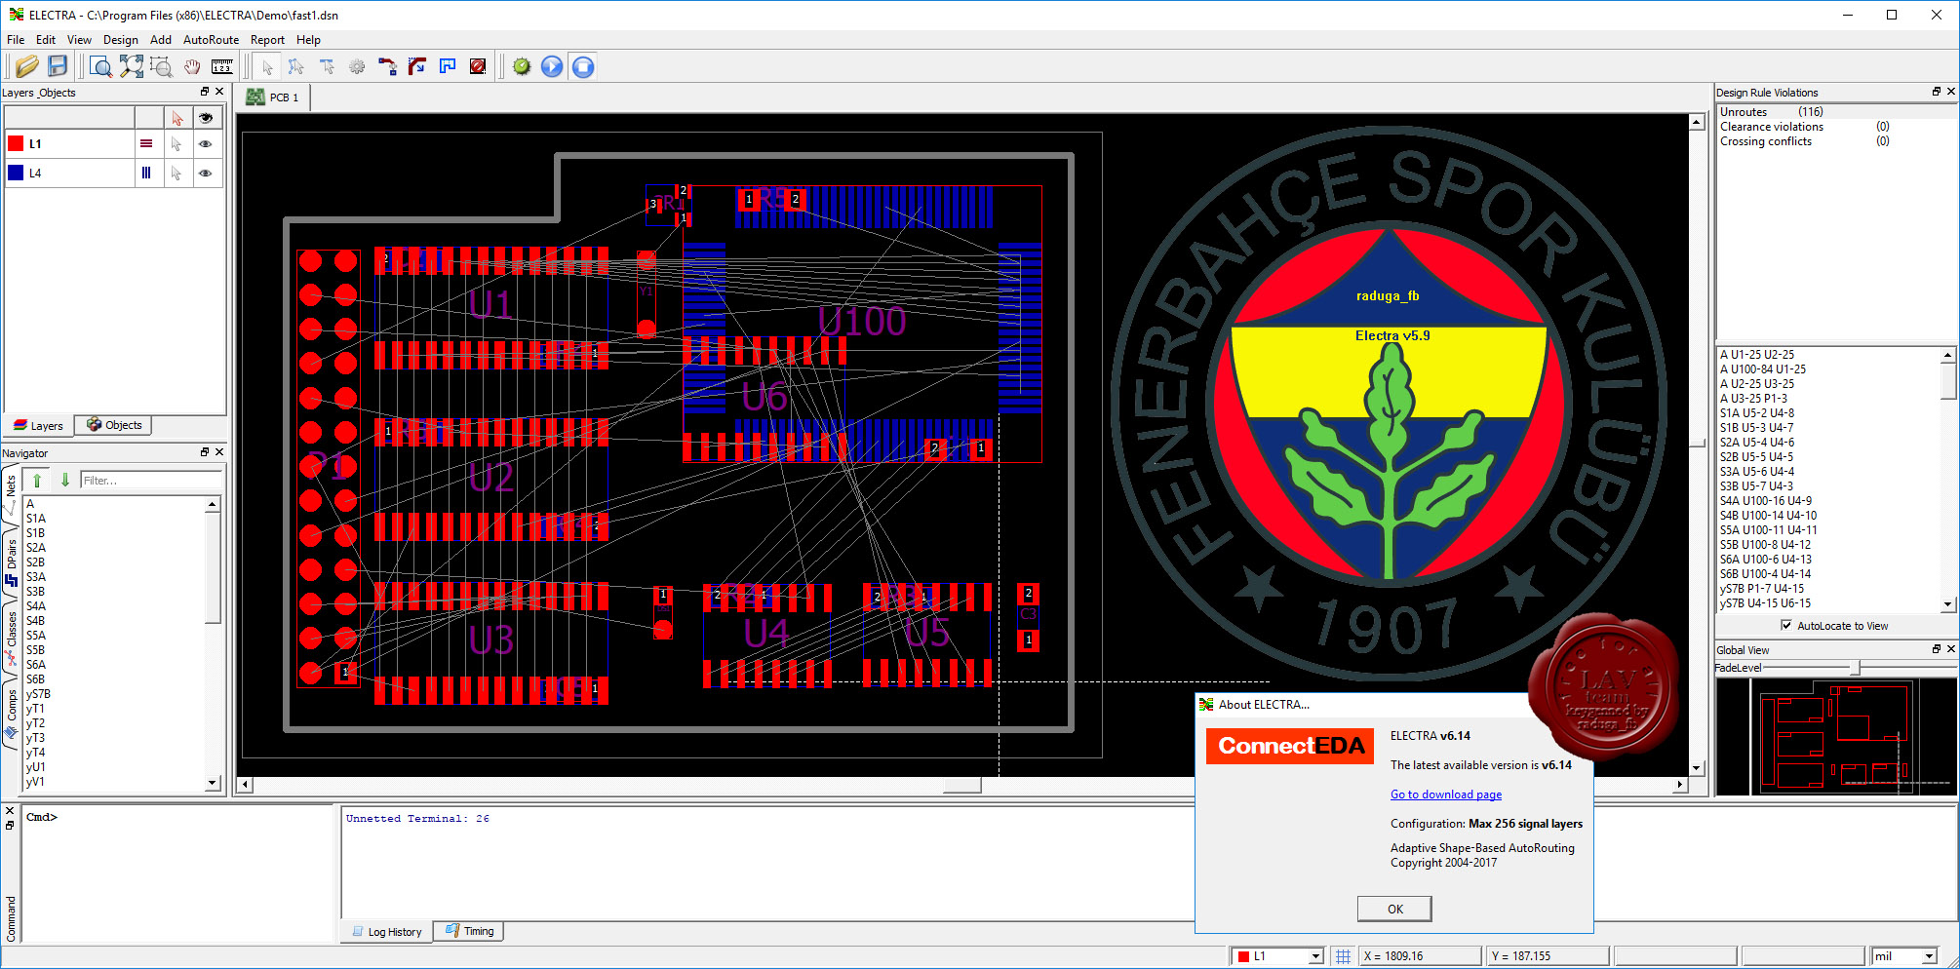
Task: Float the Global View panel
Action: coord(1936,649)
